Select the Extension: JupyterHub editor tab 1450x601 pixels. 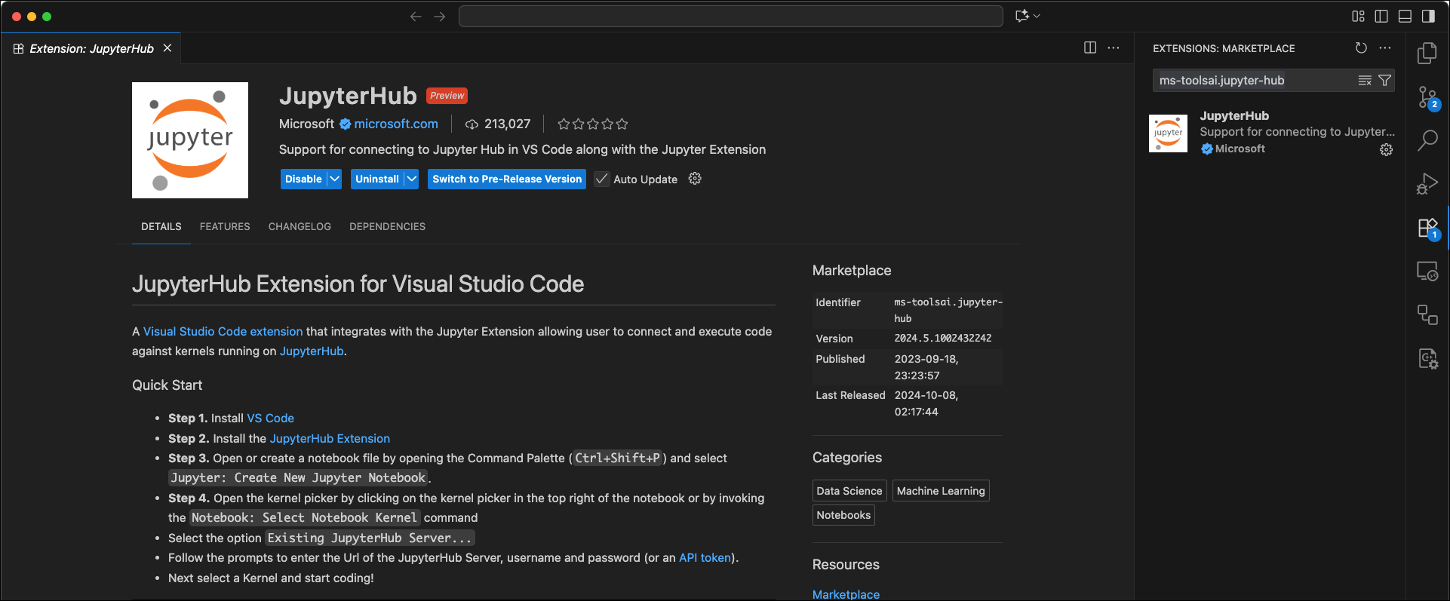coord(91,48)
